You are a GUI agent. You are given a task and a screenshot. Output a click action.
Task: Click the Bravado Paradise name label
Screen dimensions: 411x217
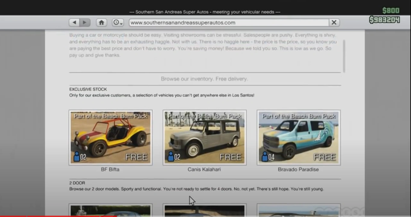tap(298, 169)
